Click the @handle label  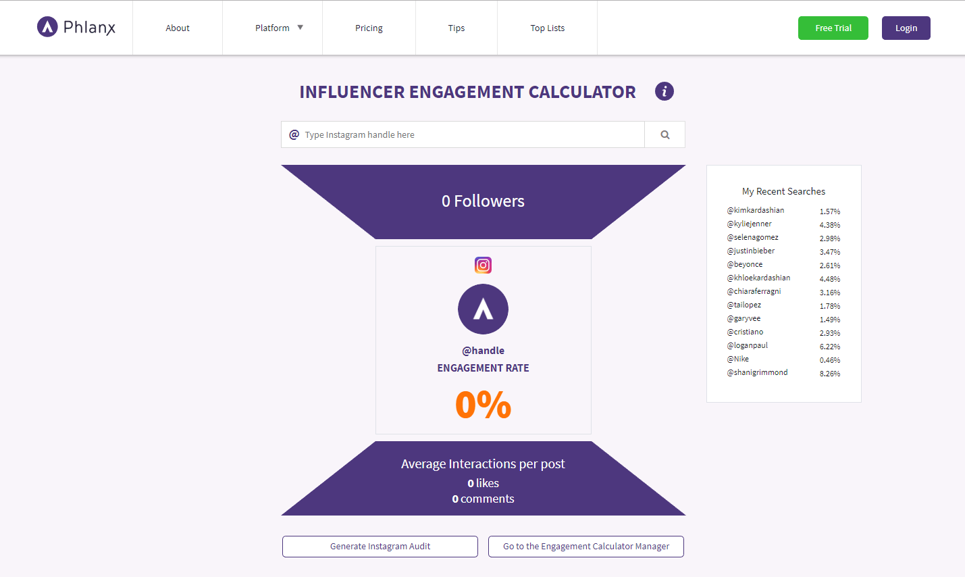[x=483, y=351]
